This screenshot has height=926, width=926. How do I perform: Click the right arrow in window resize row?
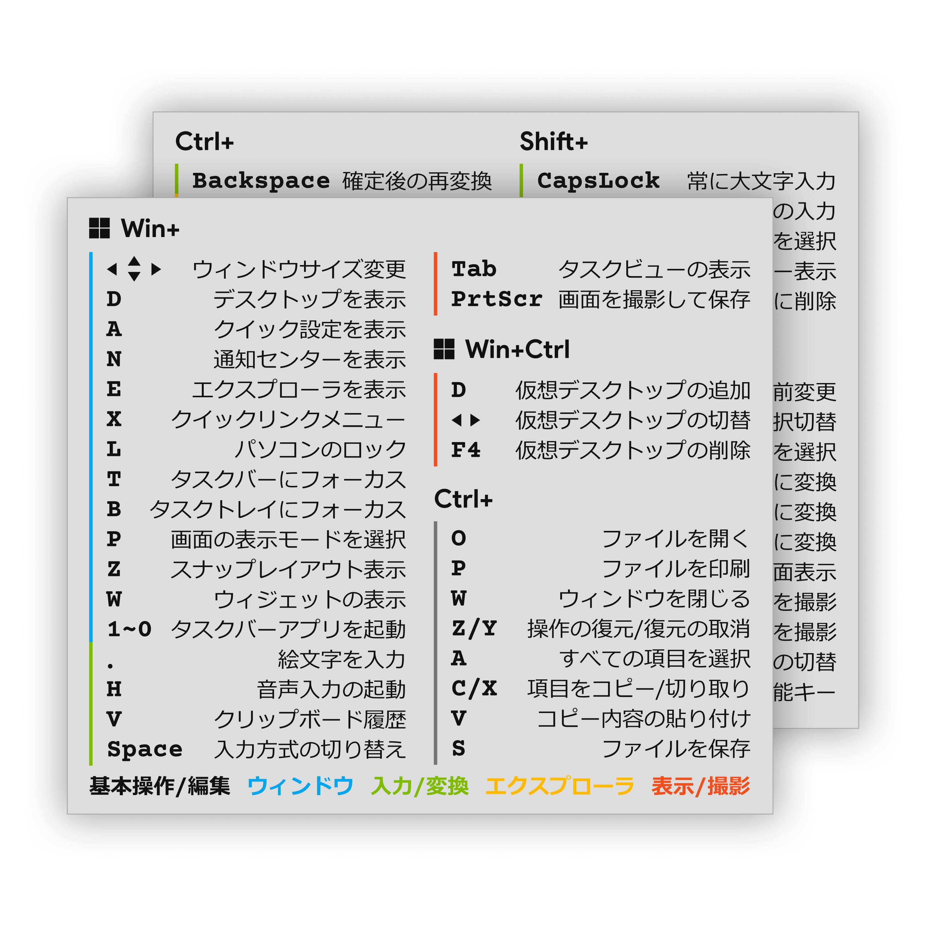click(x=156, y=269)
